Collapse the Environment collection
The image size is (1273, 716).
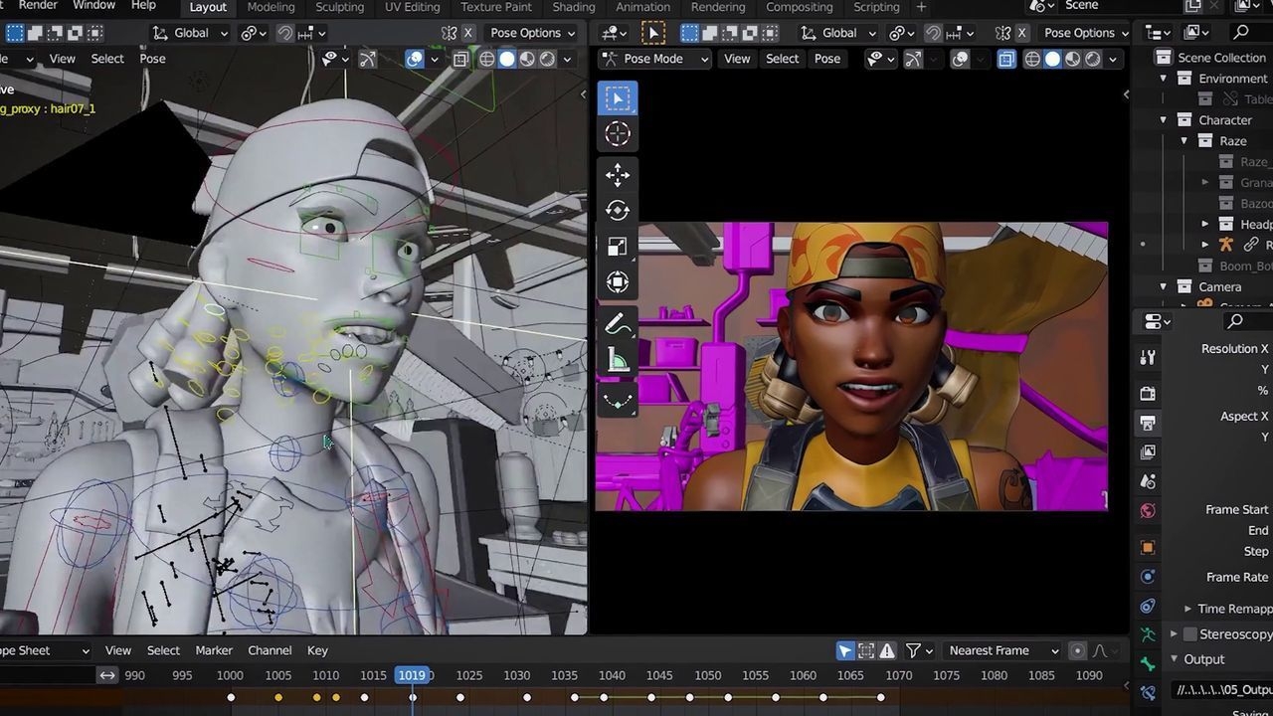tap(1164, 79)
